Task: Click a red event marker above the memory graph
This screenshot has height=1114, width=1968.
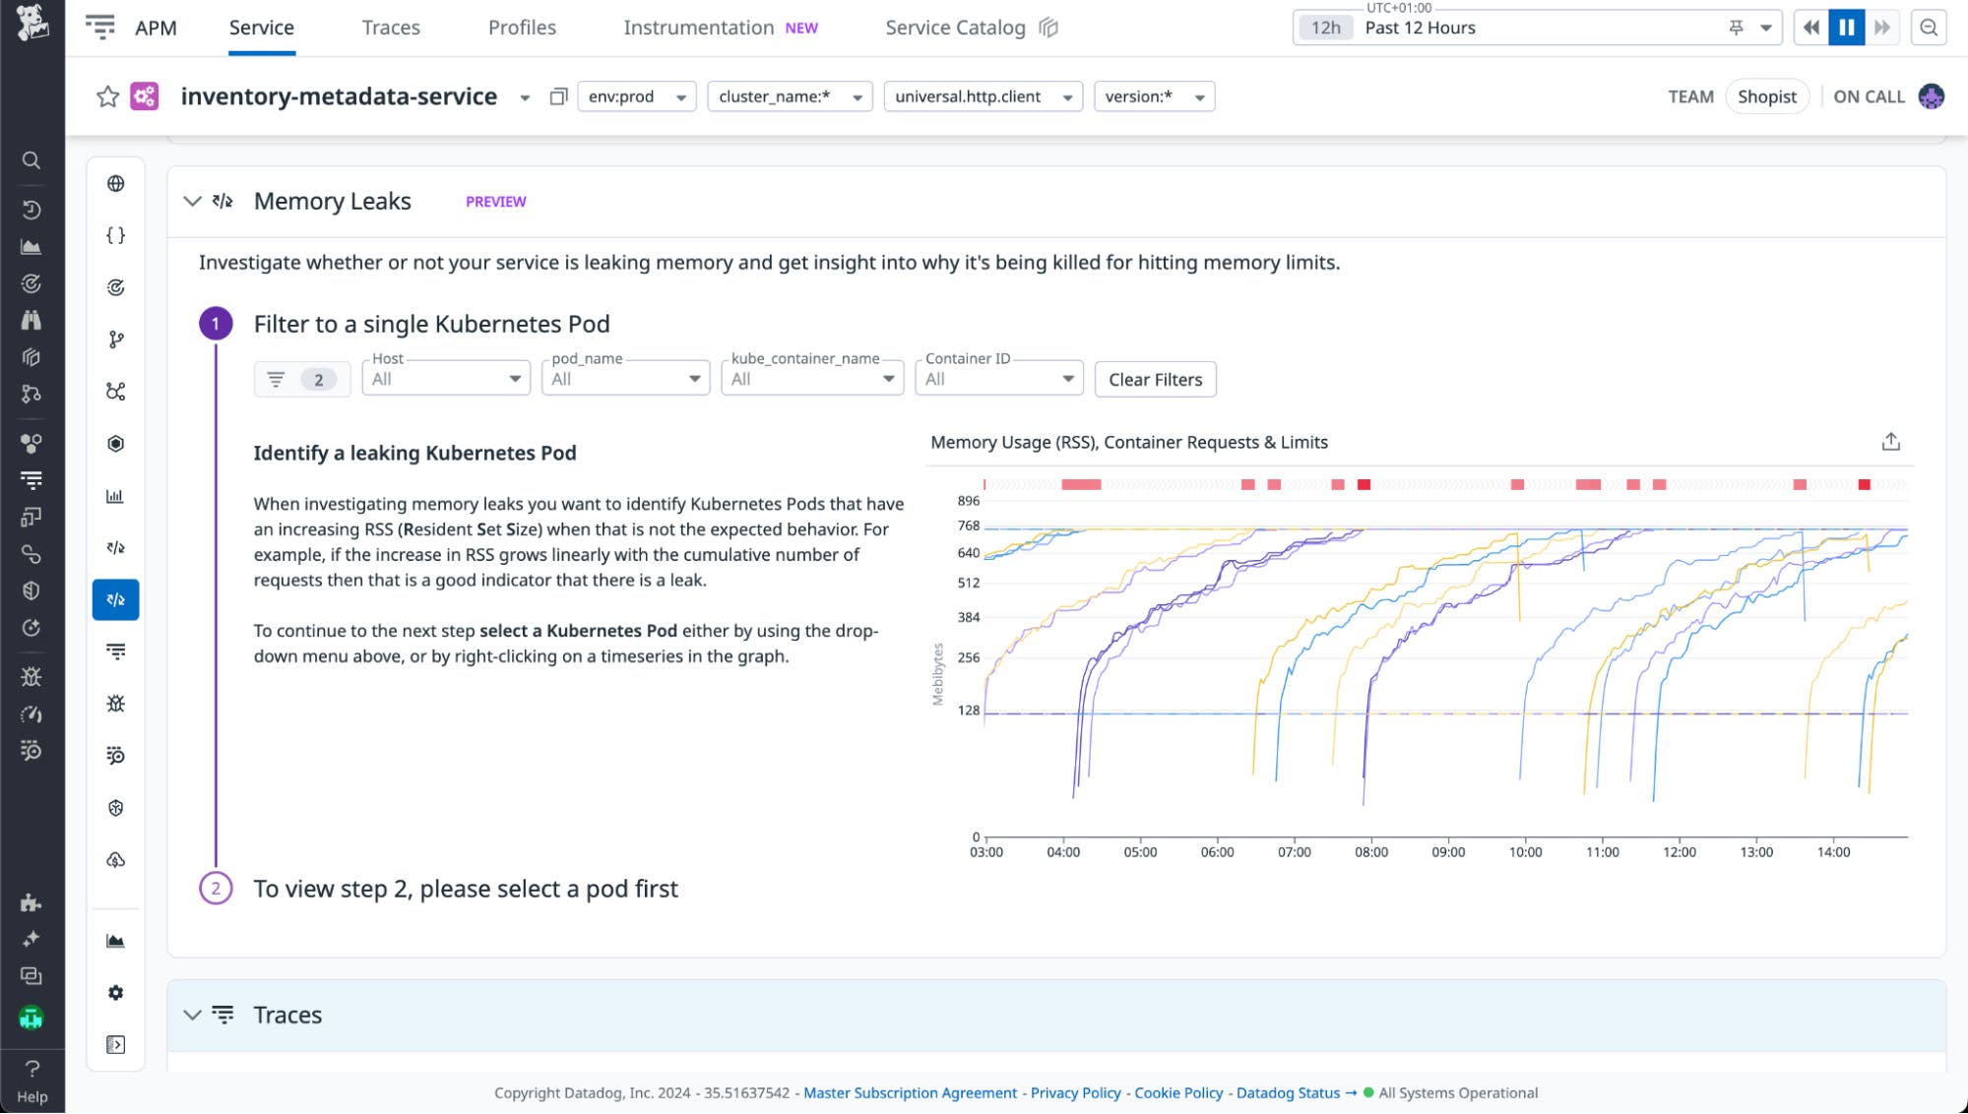Action: click(x=1080, y=484)
